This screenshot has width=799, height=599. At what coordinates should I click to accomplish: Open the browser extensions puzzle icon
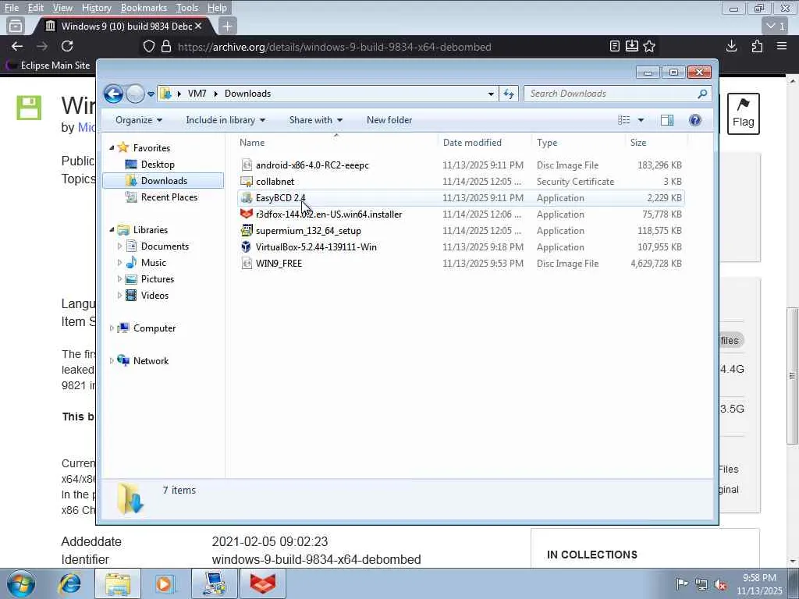point(757,46)
